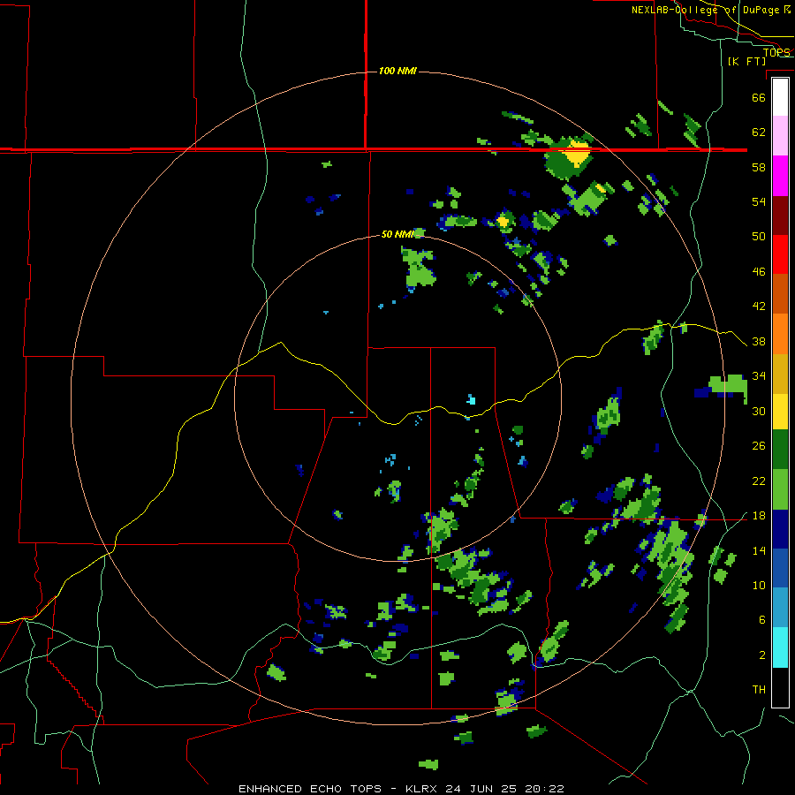Screen dimensions: 795x795
Task: Pick the dark red legend swatch
Action: click(780, 215)
